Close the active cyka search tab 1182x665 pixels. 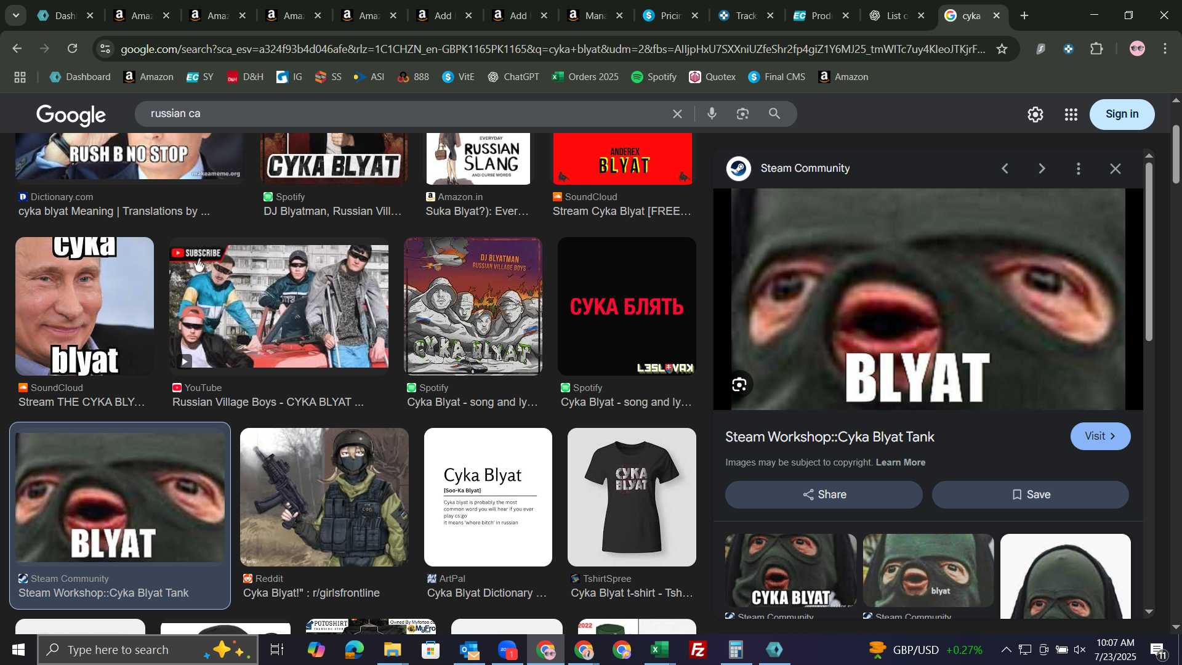tap(997, 16)
